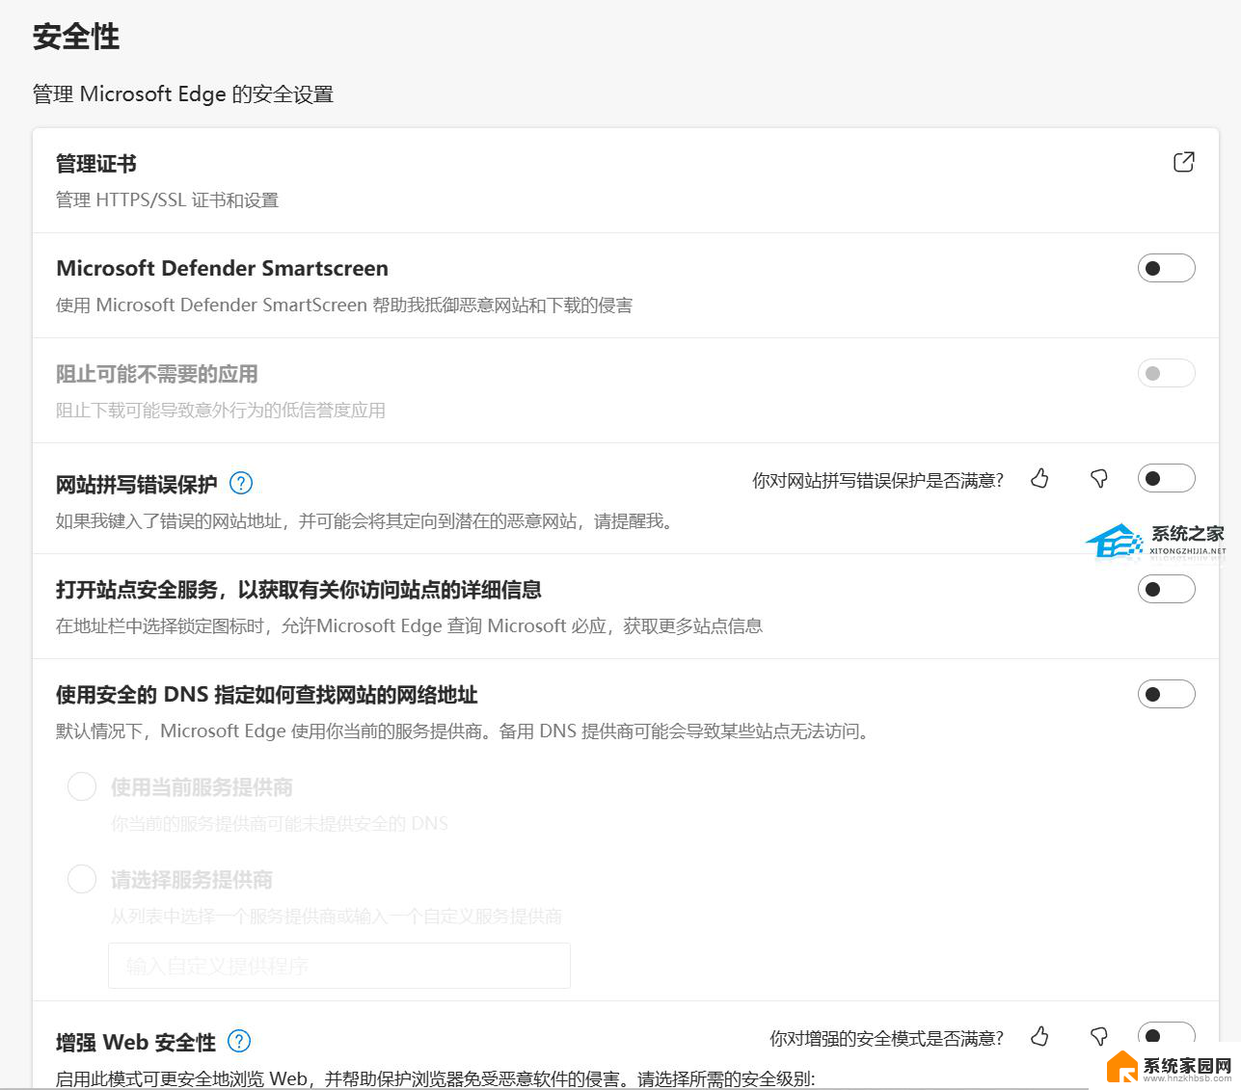The image size is (1241, 1090).
Task: Click help icon next to 网站拼写错误保护
Action: tap(242, 483)
